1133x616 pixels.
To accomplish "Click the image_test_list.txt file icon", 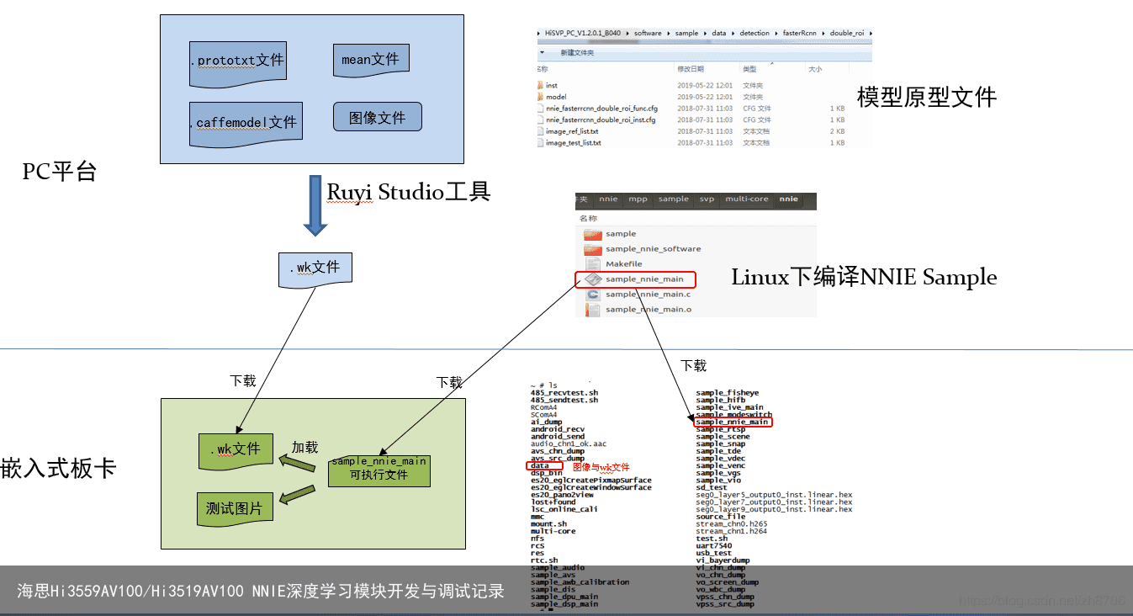I will click(540, 143).
